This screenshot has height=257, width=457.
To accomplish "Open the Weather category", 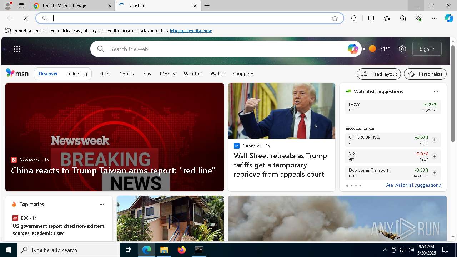I will [193, 74].
